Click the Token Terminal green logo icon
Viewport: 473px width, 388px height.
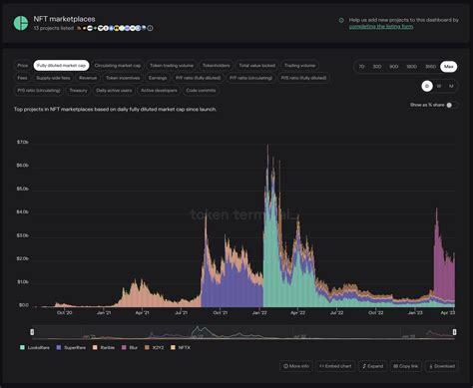pyautogui.click(x=21, y=23)
